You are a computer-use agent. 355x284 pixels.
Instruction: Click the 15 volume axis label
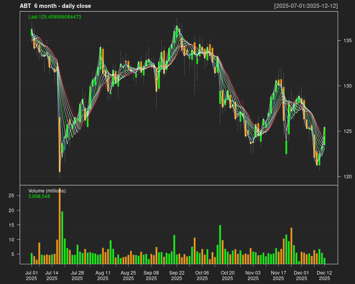(12, 225)
